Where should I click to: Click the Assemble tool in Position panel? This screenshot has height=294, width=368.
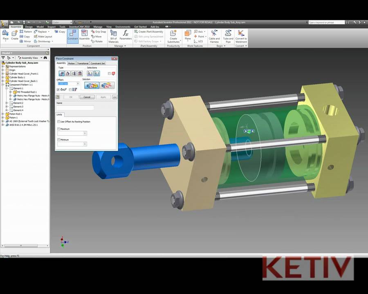84,35
